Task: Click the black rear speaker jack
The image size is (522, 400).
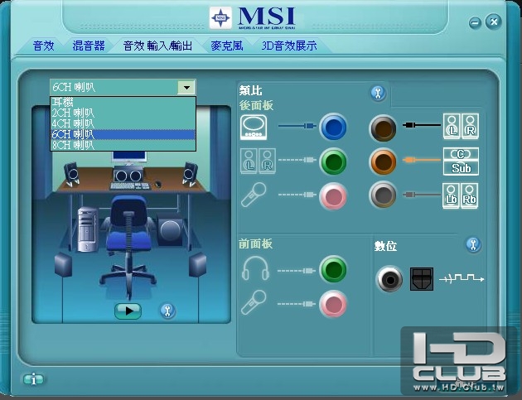Action: click(383, 128)
